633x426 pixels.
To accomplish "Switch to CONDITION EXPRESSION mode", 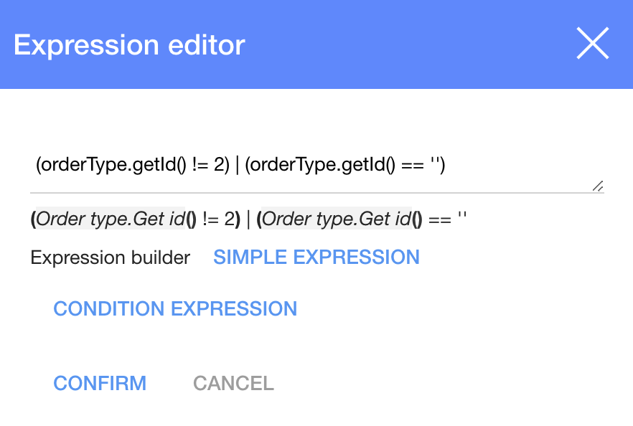I will [175, 308].
